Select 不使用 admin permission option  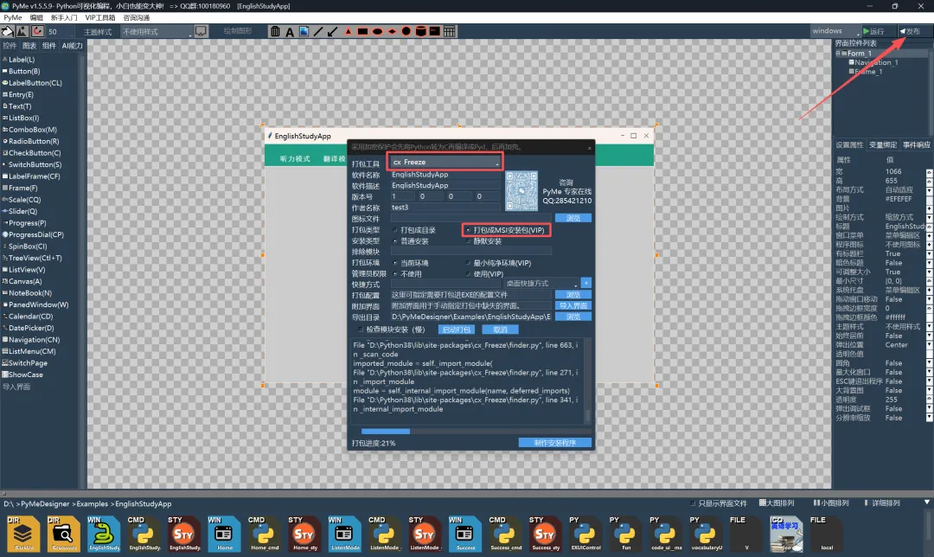pos(407,274)
